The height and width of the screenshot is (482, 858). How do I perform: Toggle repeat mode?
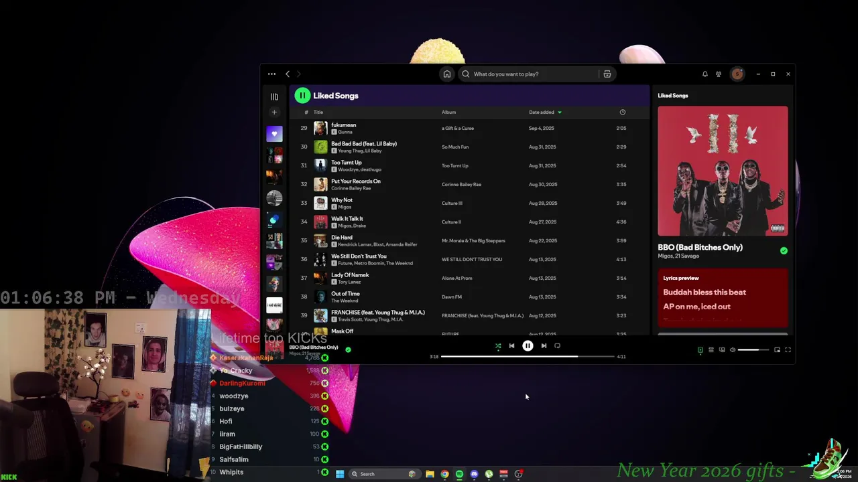tap(557, 346)
